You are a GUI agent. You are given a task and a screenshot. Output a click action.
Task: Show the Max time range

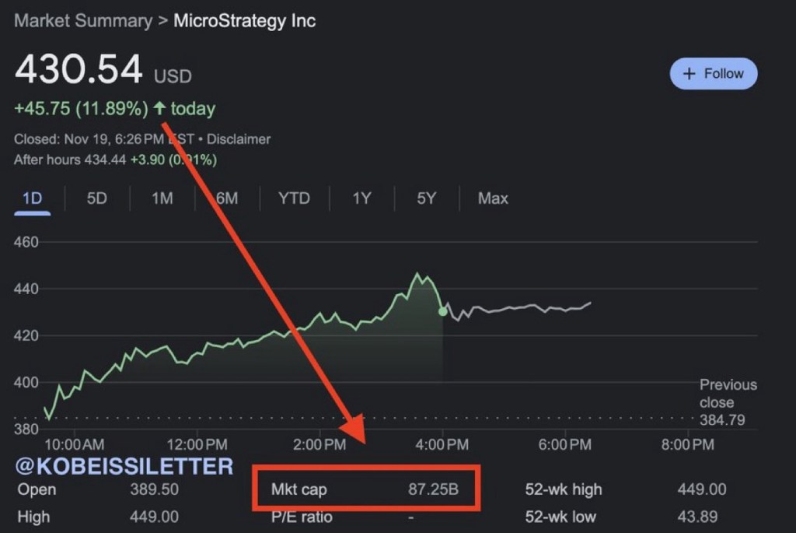(x=493, y=198)
